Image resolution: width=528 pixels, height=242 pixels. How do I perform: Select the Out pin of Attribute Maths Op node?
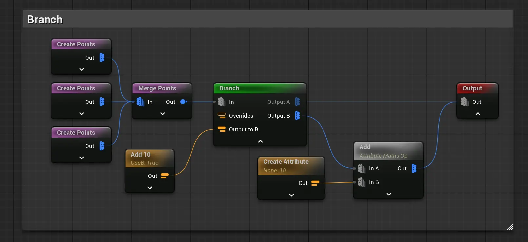pyautogui.click(x=414, y=168)
